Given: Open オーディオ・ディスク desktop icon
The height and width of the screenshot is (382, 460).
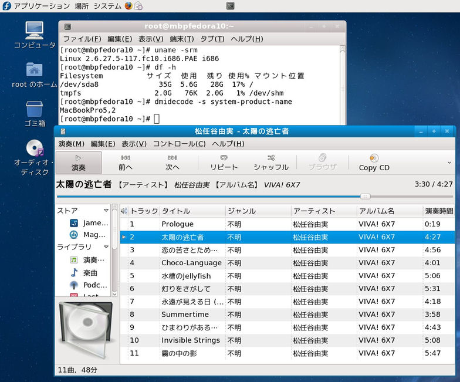Looking at the screenshot, I should tap(35, 157).
